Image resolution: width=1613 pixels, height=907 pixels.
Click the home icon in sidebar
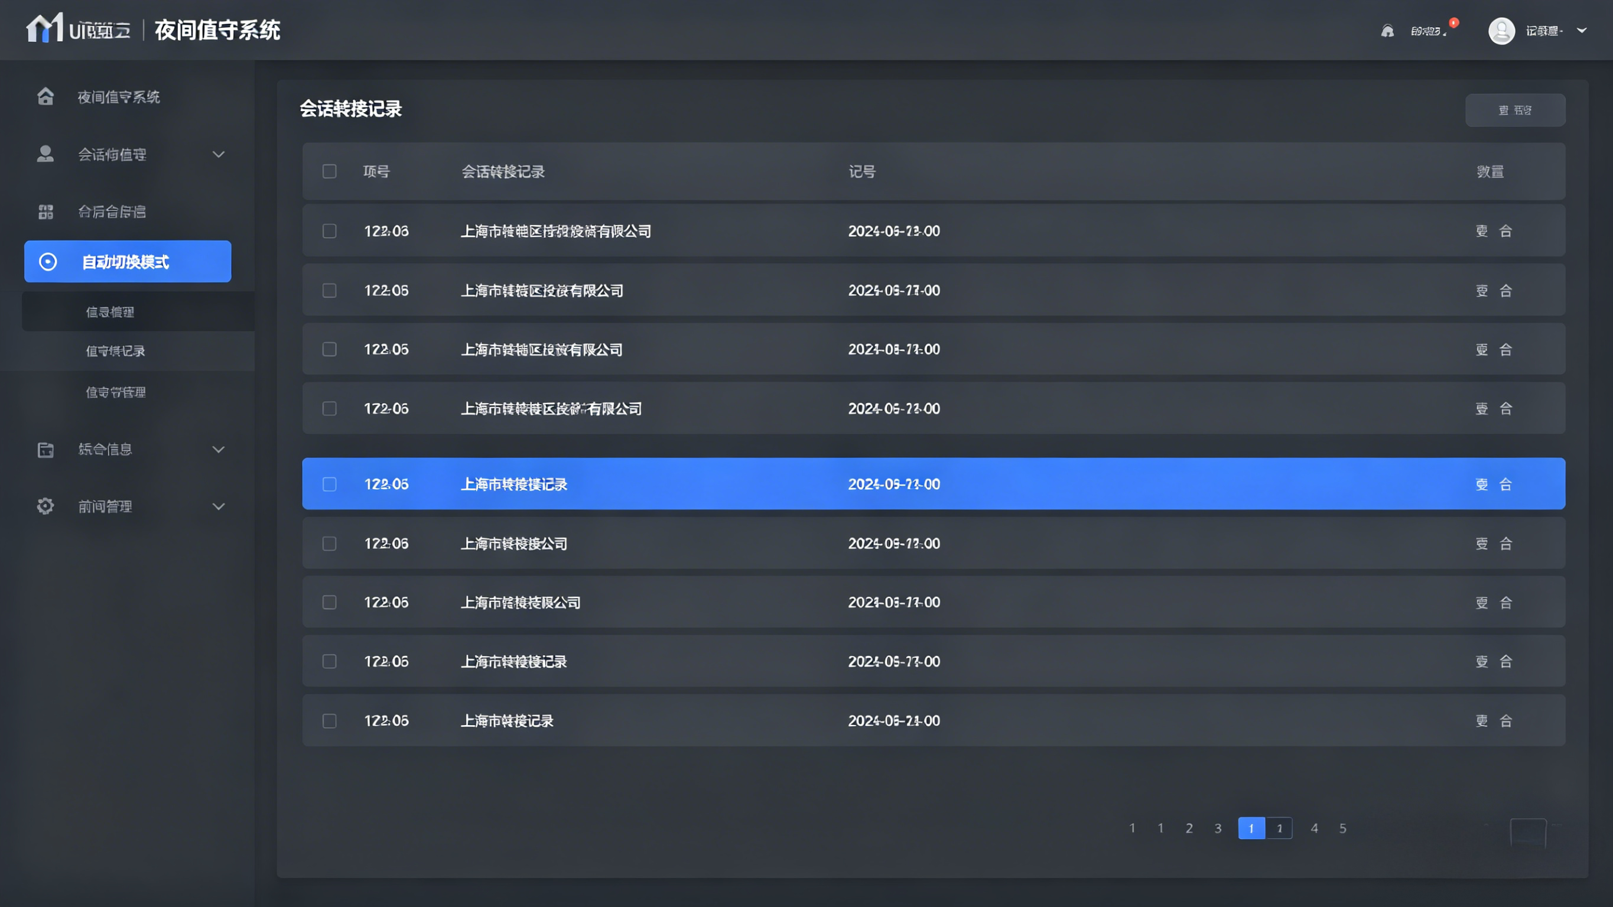click(x=45, y=96)
